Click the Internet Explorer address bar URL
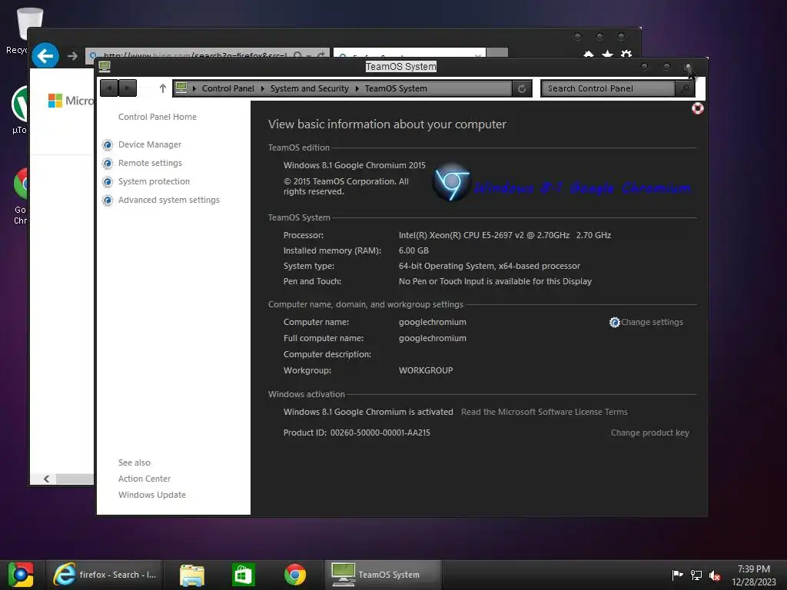 (194, 55)
